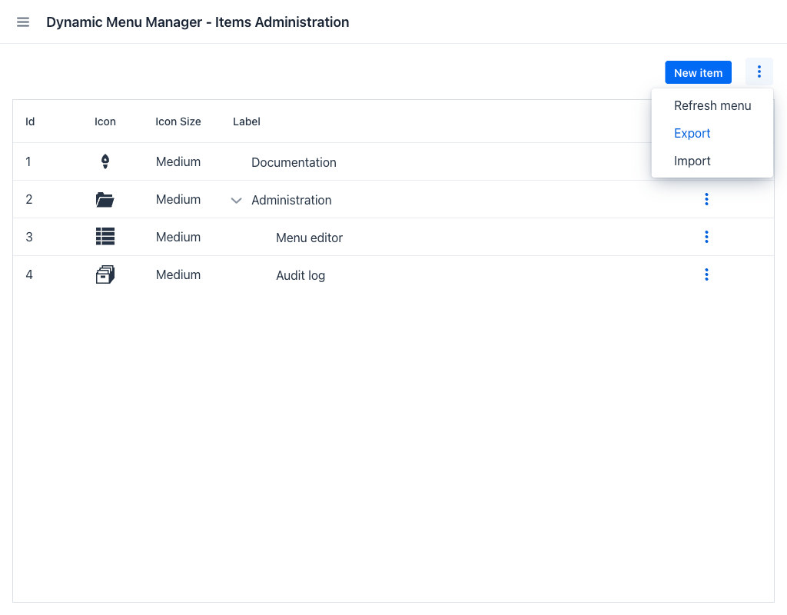Screen dimensions: 787x615
Task: Select the Audit log label
Action: [301, 276]
